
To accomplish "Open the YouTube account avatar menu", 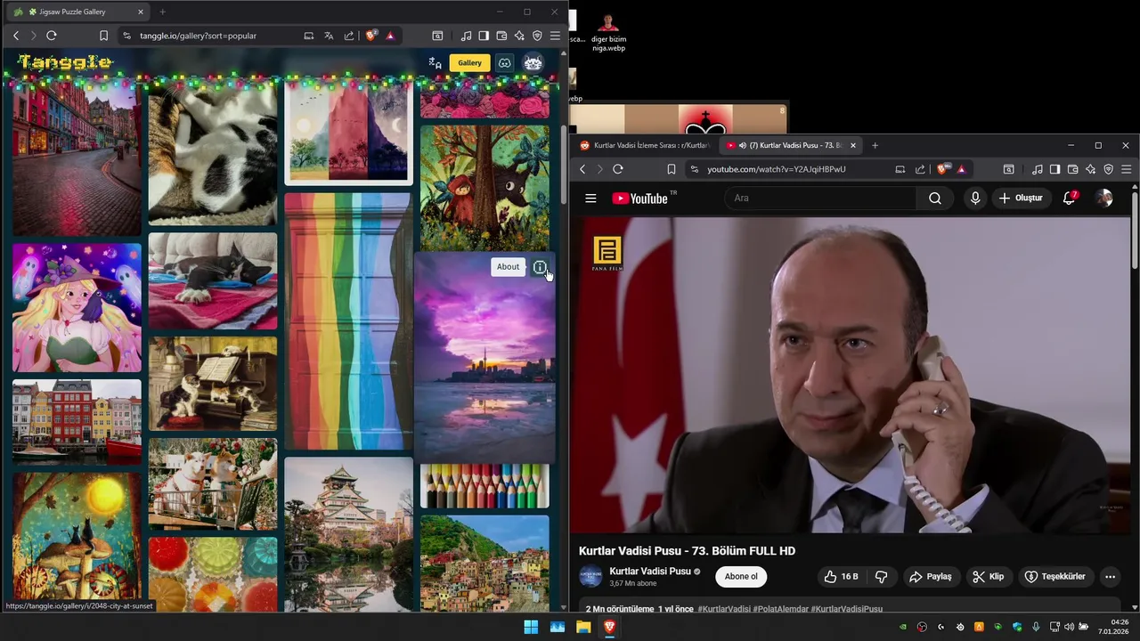I will coord(1104,198).
